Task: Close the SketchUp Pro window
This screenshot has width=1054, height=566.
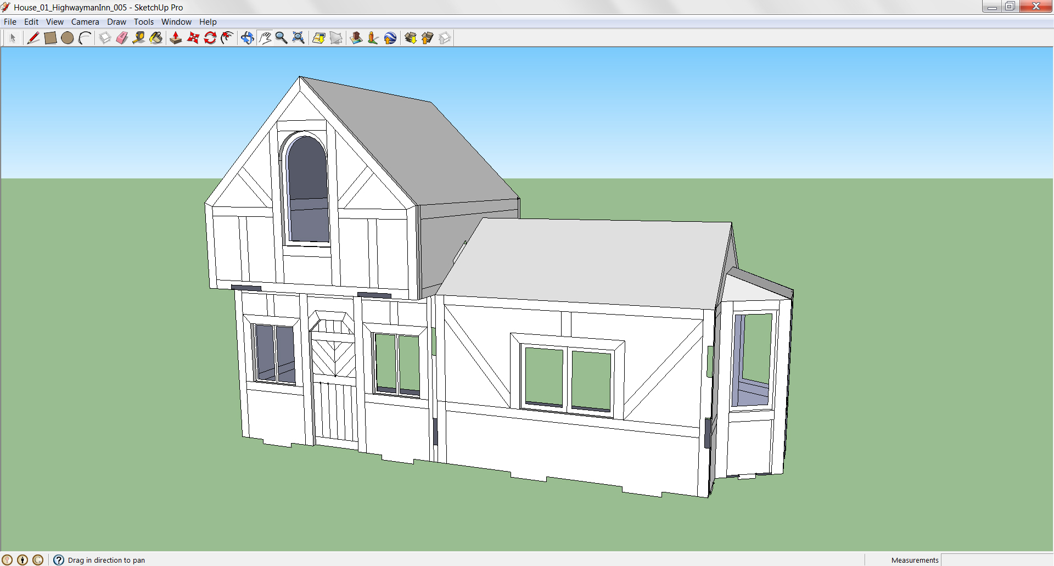Action: [x=1036, y=7]
